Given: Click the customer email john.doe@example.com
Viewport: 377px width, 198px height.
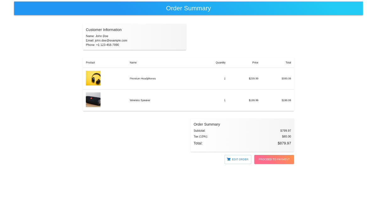Looking at the screenshot, I should pyautogui.click(x=111, y=41).
